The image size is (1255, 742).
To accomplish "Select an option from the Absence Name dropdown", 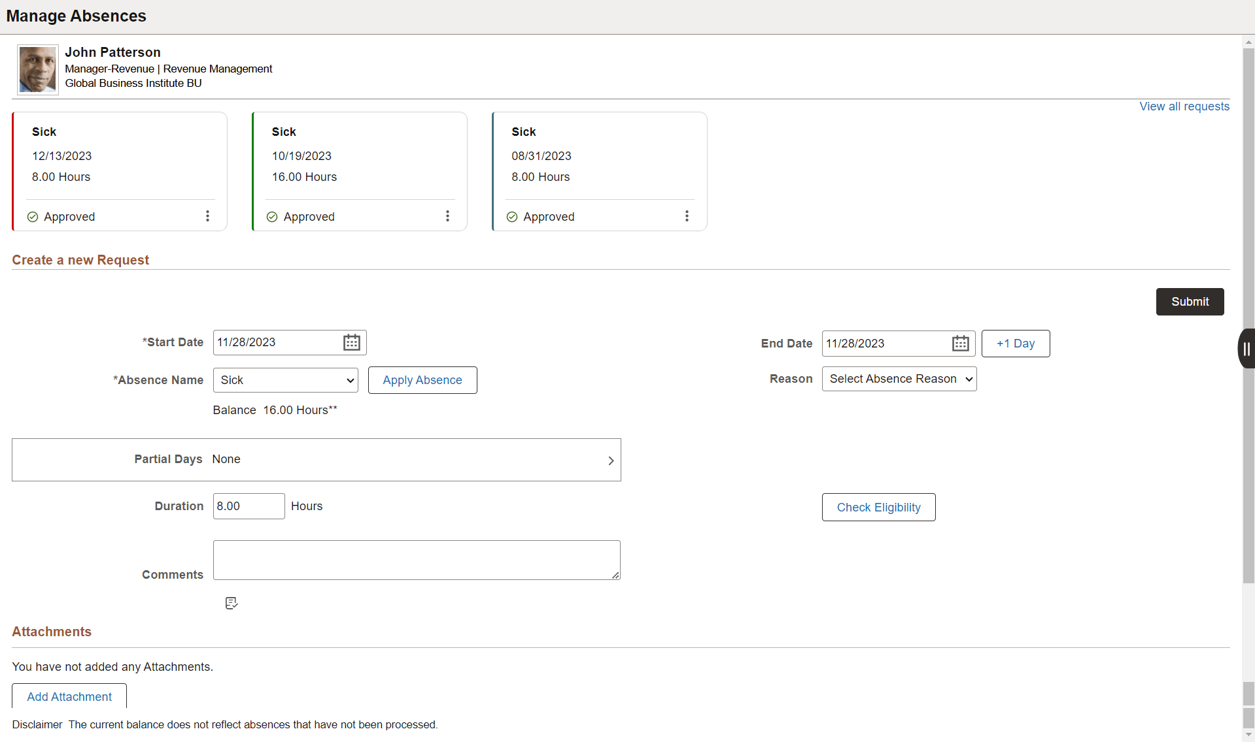I will [285, 379].
